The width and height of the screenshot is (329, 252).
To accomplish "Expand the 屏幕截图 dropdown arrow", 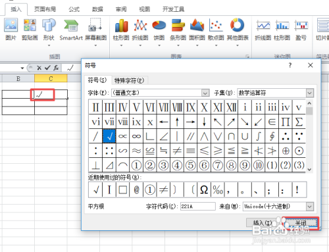I will click(x=95, y=45).
